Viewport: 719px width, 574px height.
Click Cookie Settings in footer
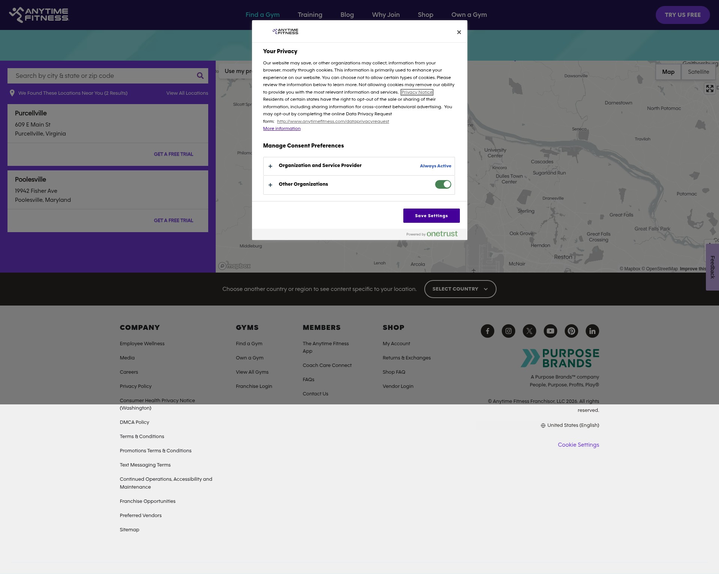(579, 445)
